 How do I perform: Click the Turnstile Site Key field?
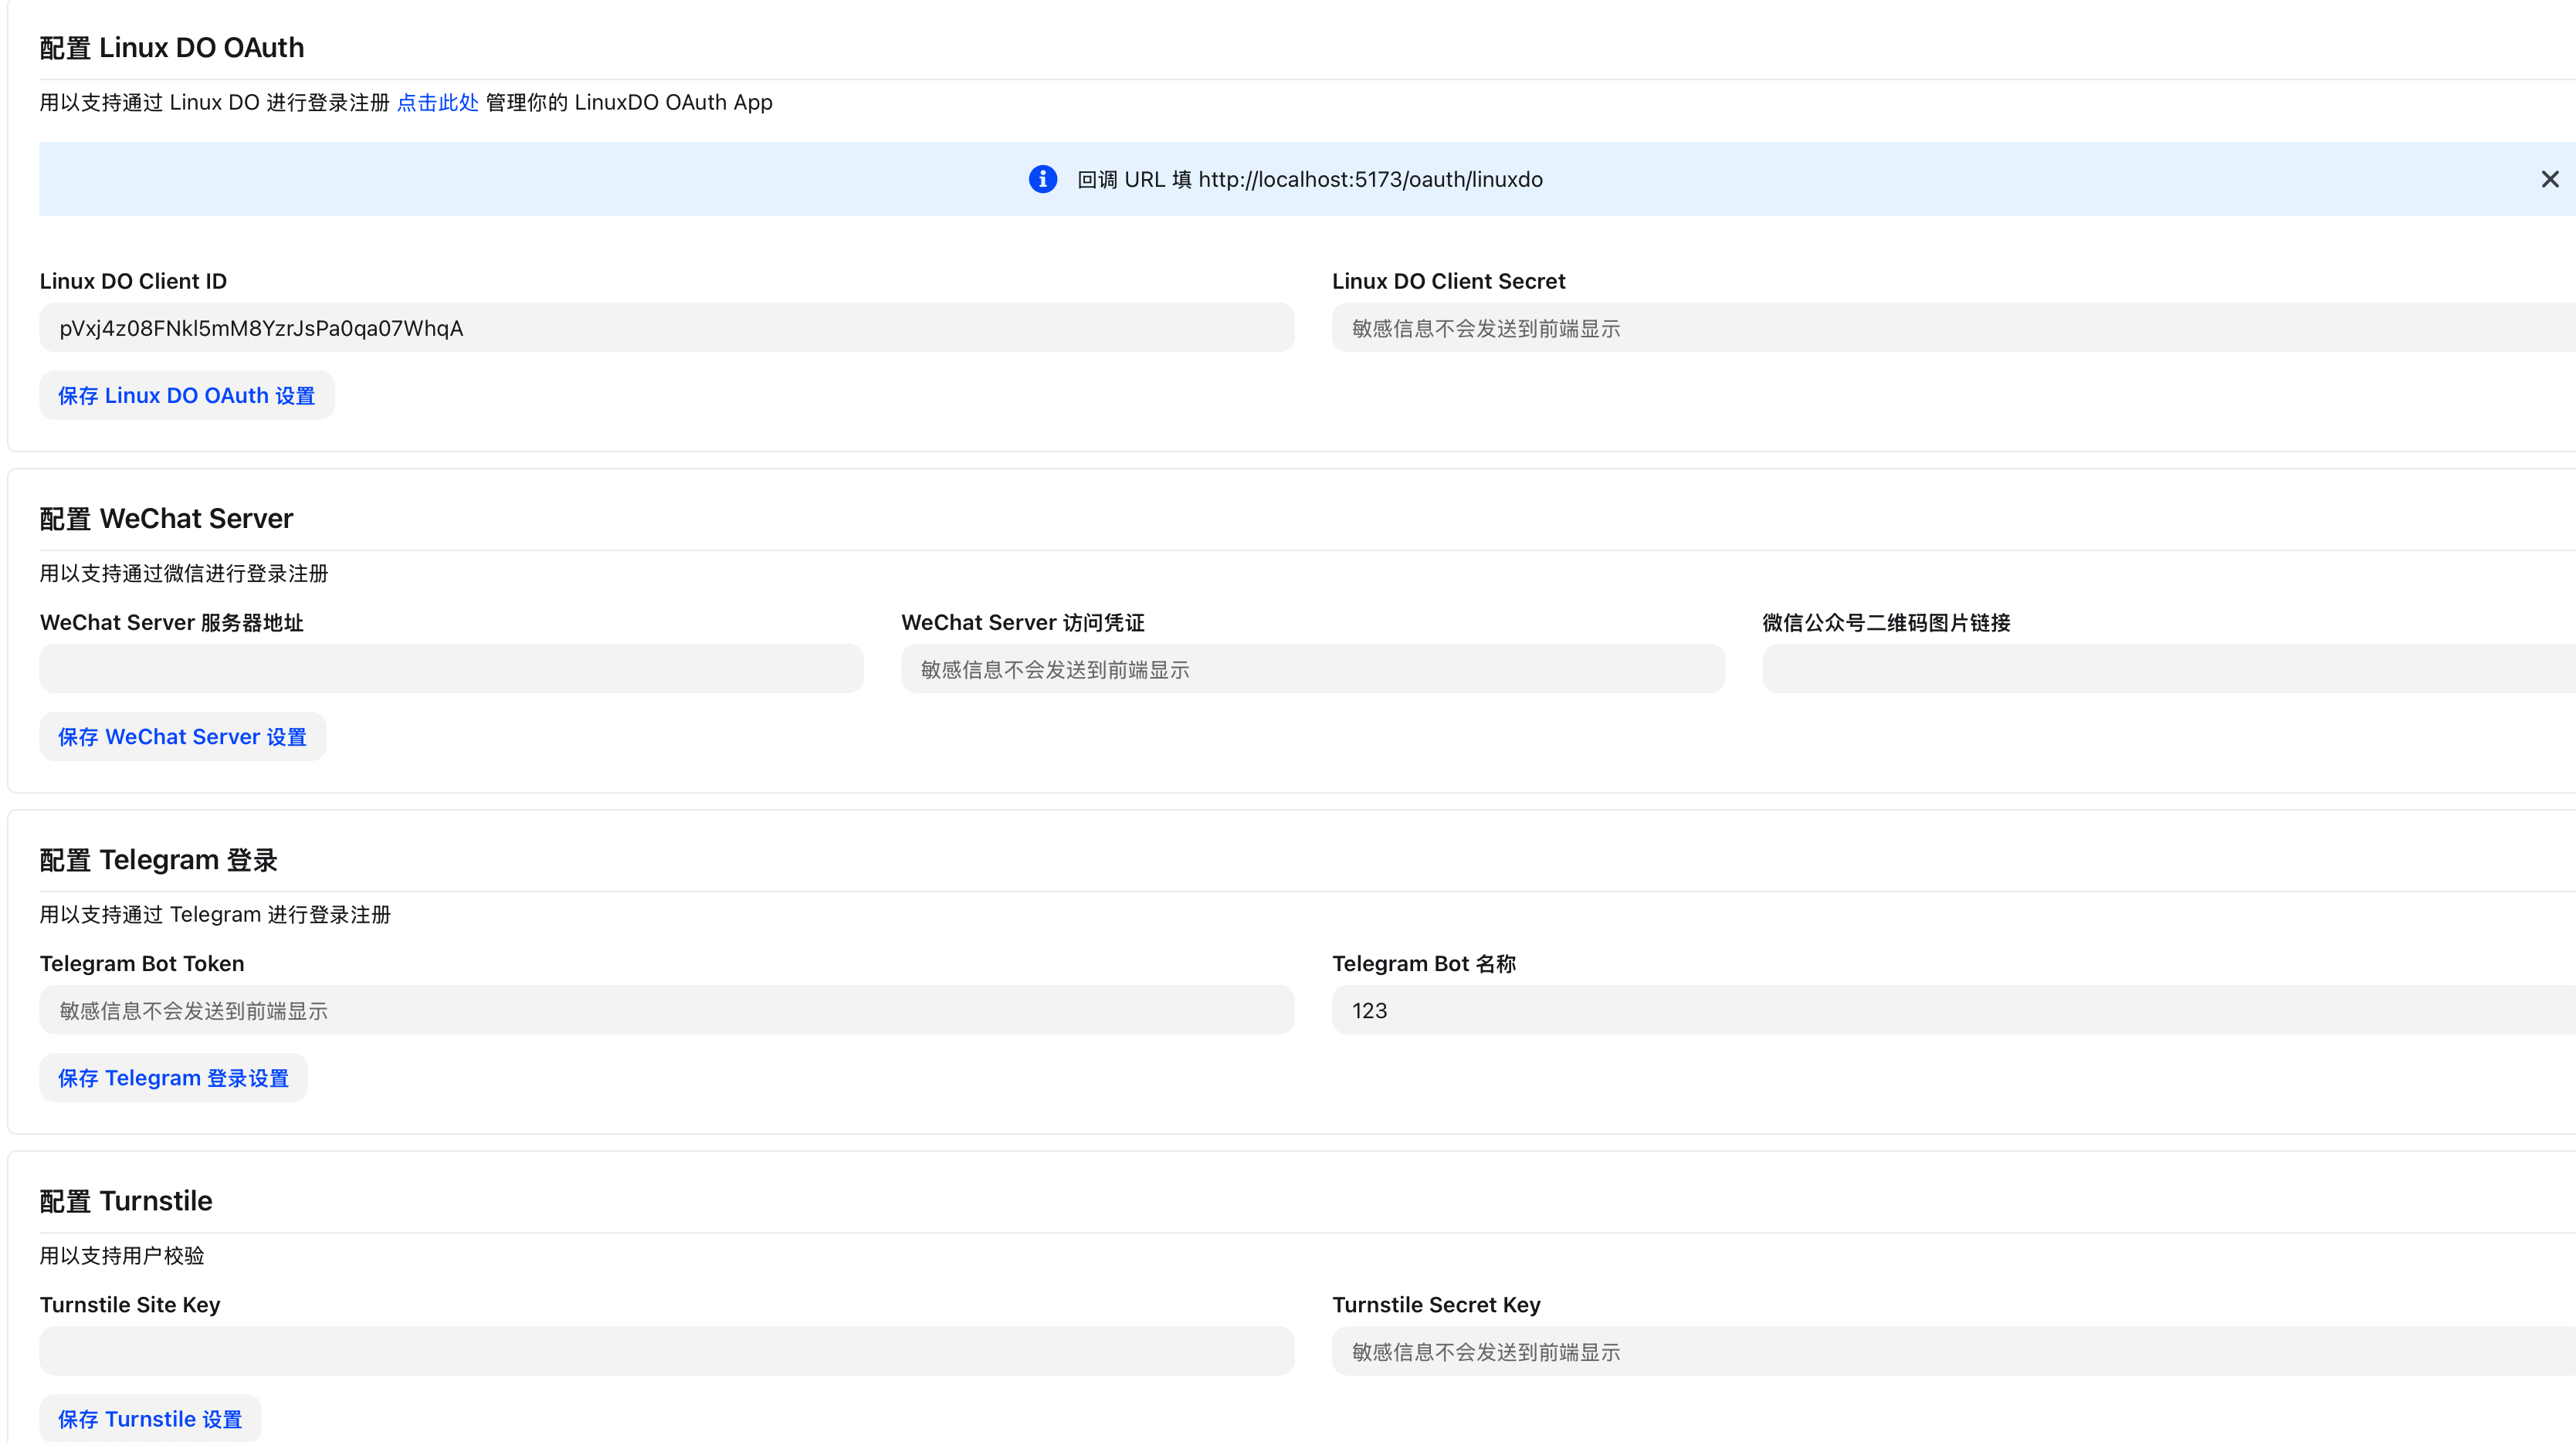point(666,1351)
